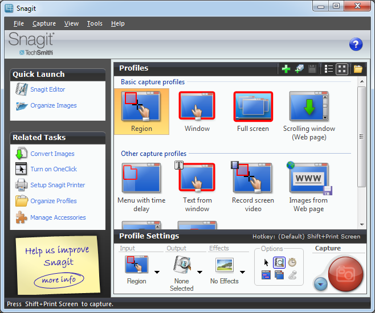Open the Manage Accessories link
Viewport: 375px width, 313px height.
[58, 217]
